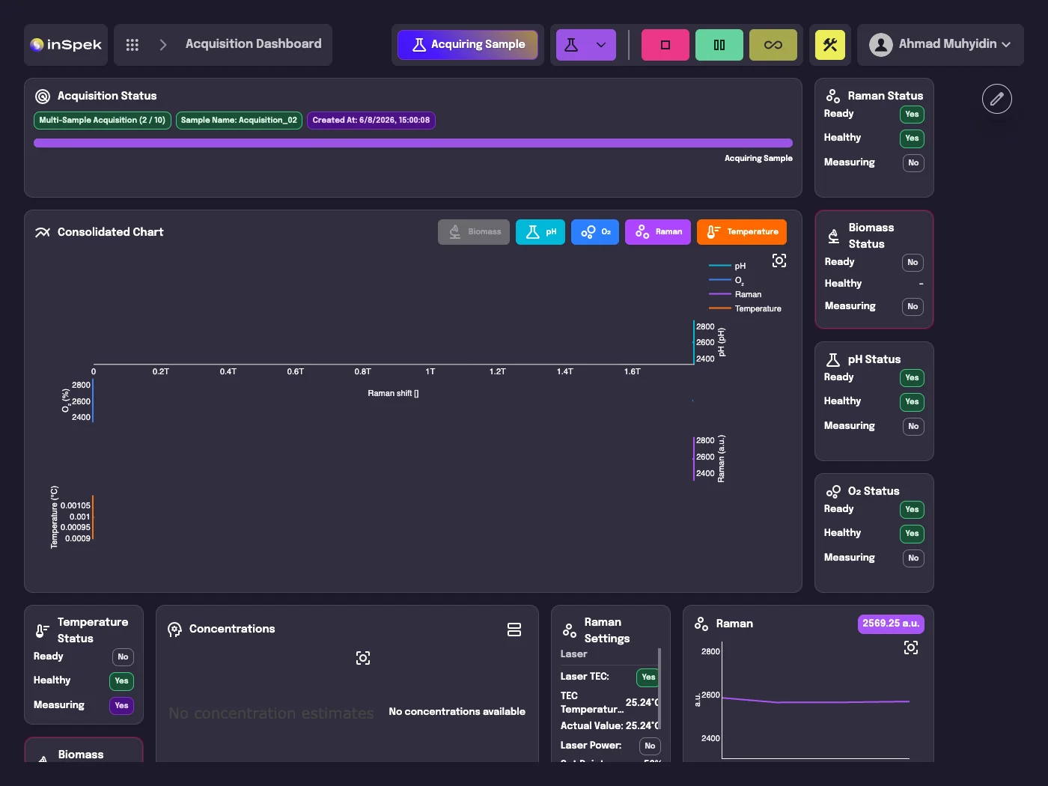The width and height of the screenshot is (1048, 786).
Task: Click the Raman legend entry
Action: pyautogui.click(x=735, y=294)
